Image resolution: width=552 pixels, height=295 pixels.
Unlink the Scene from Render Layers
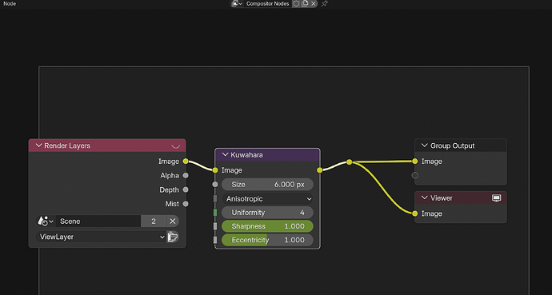[173, 221]
